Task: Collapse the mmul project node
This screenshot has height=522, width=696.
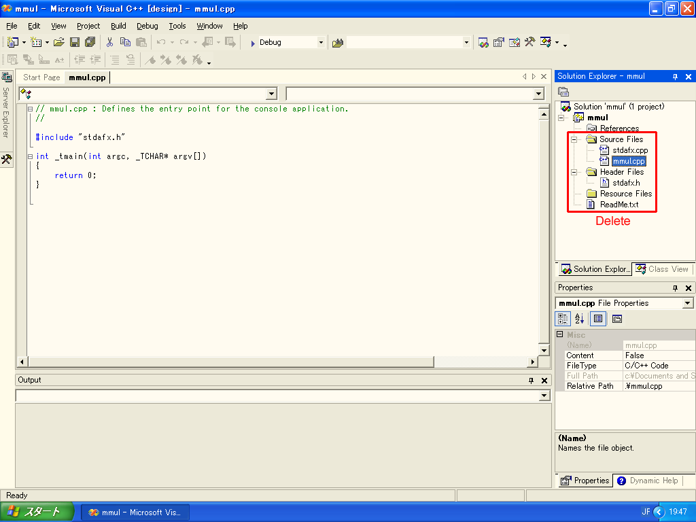Action: (561, 118)
